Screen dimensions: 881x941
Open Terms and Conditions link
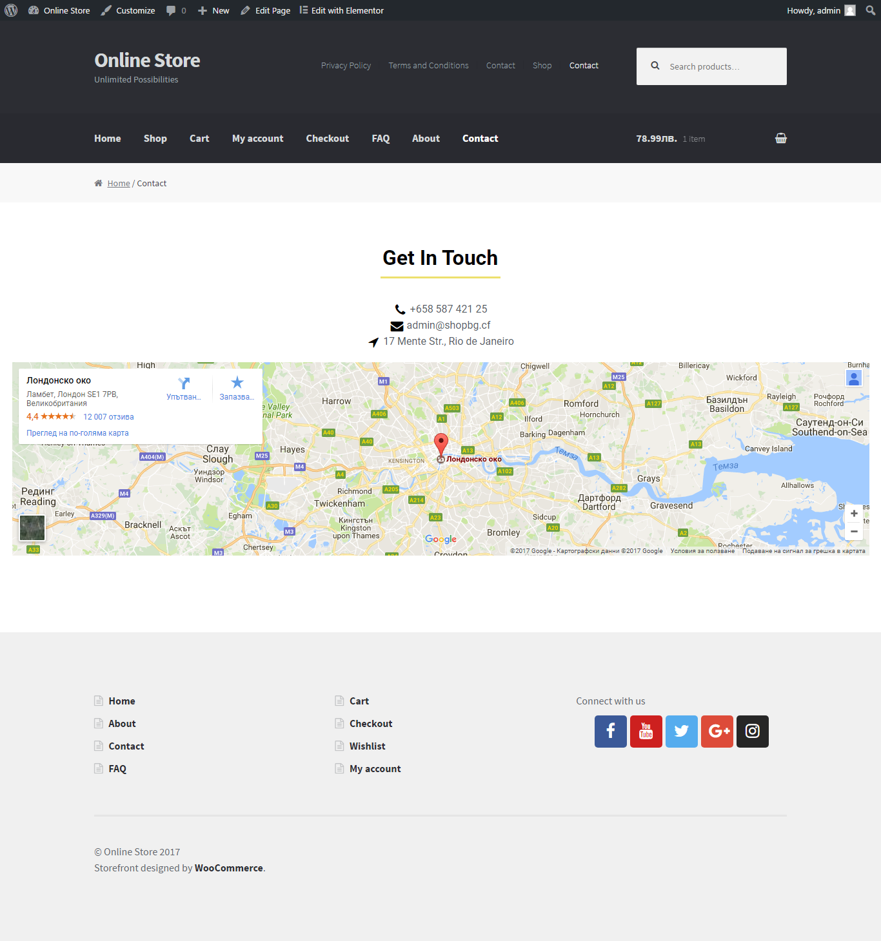point(428,66)
